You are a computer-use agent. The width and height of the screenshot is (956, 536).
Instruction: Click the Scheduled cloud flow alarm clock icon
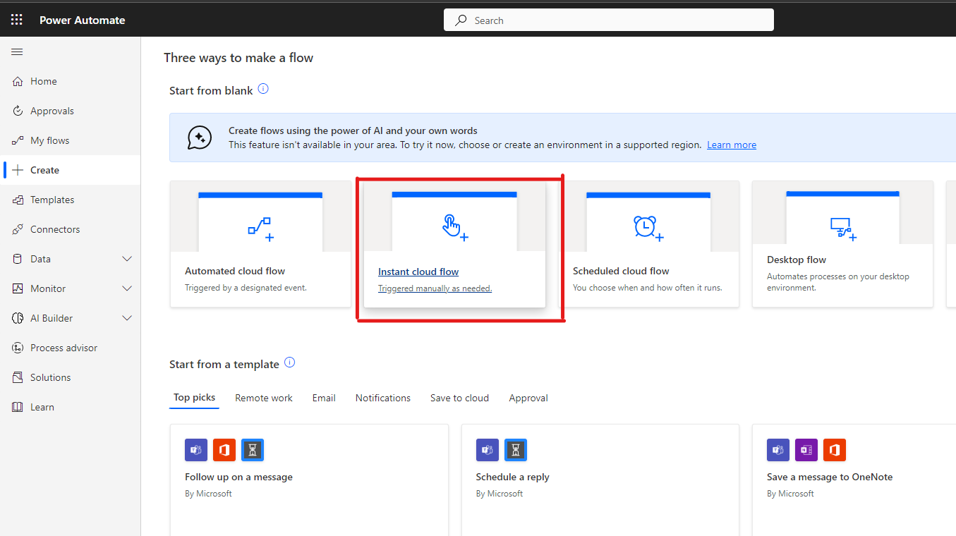(648, 227)
